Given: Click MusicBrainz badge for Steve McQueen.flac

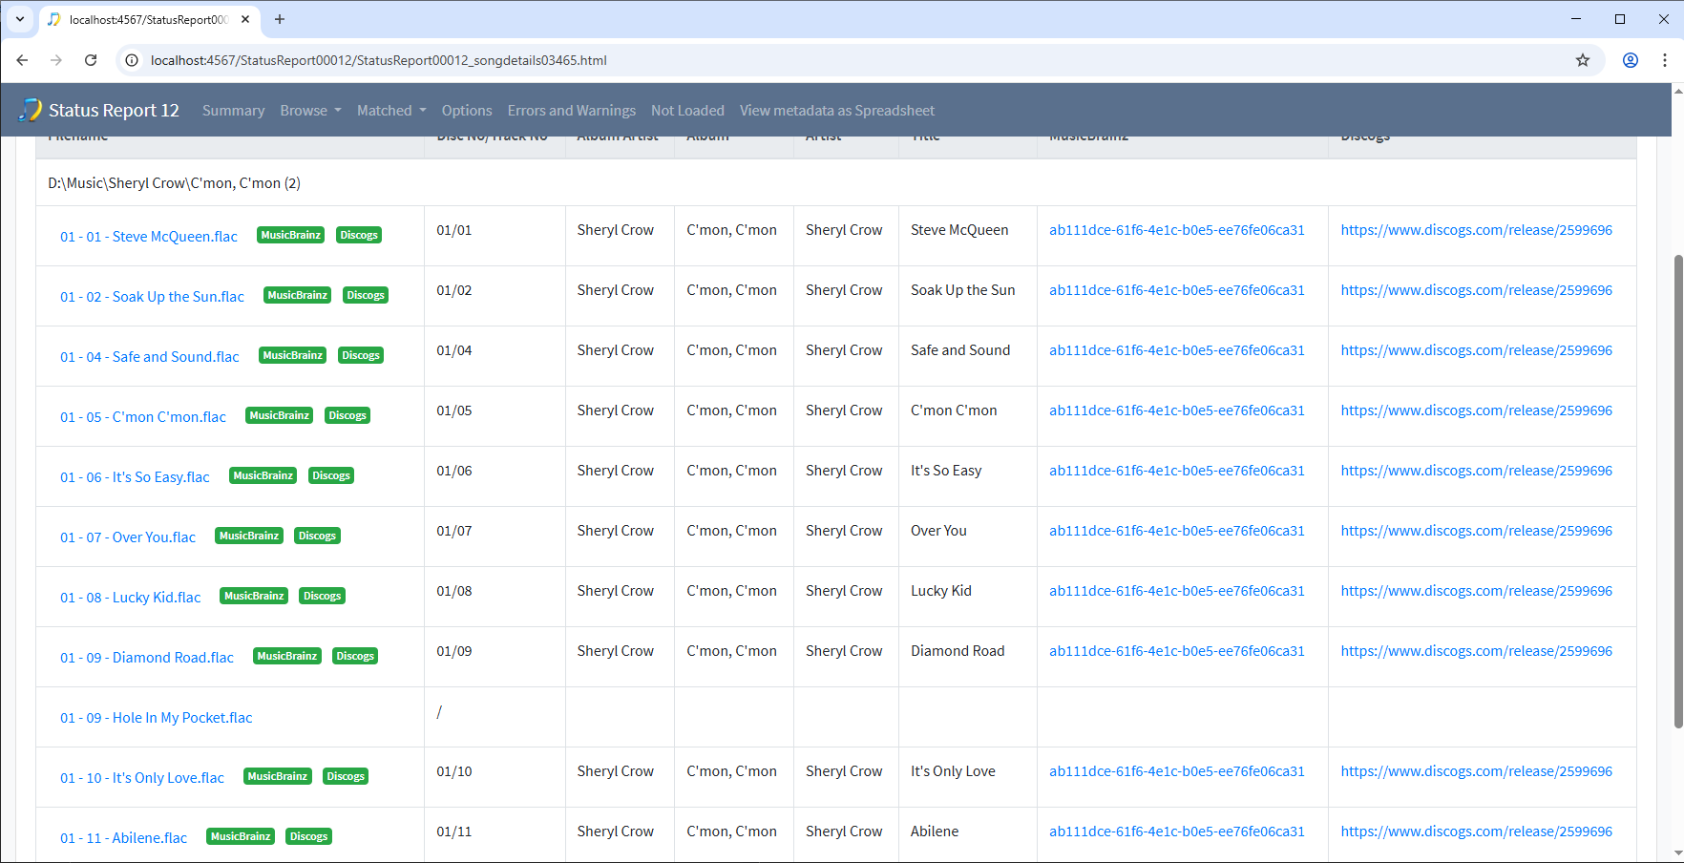Looking at the screenshot, I should 291,235.
